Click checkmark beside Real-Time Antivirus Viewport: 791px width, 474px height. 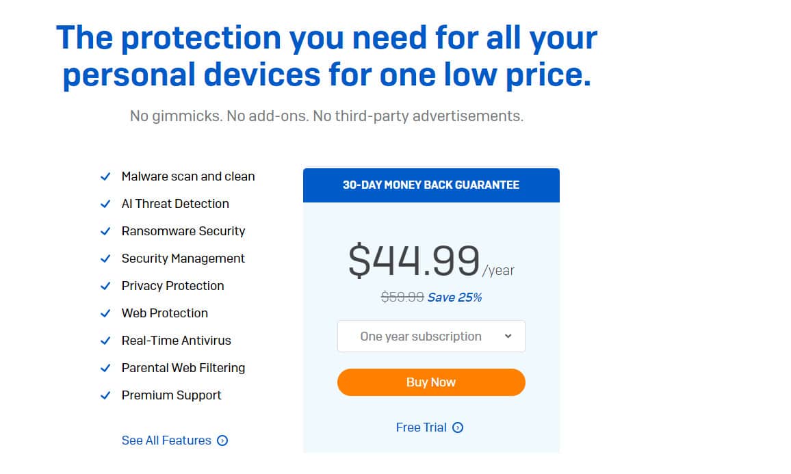(105, 341)
